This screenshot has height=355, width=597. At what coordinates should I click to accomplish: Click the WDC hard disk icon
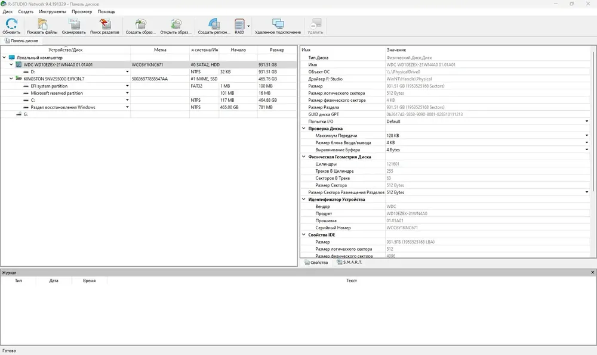click(x=19, y=64)
